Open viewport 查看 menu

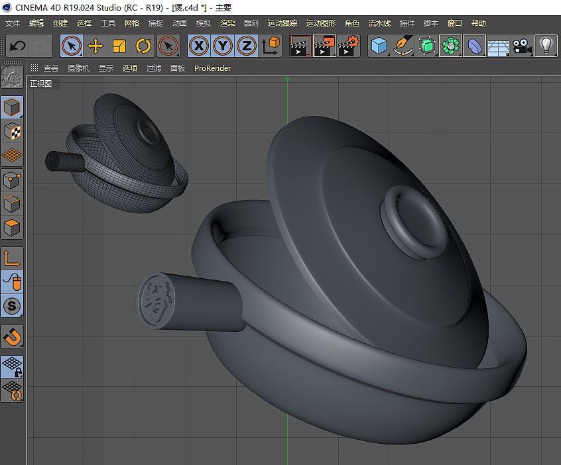pos(51,68)
